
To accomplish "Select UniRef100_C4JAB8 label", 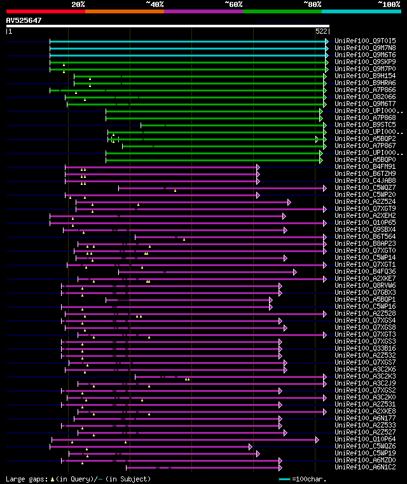I will 365,180.
